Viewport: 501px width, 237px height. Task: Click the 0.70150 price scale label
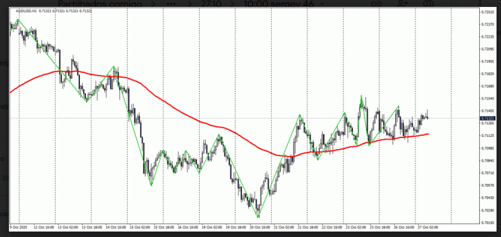click(488, 223)
